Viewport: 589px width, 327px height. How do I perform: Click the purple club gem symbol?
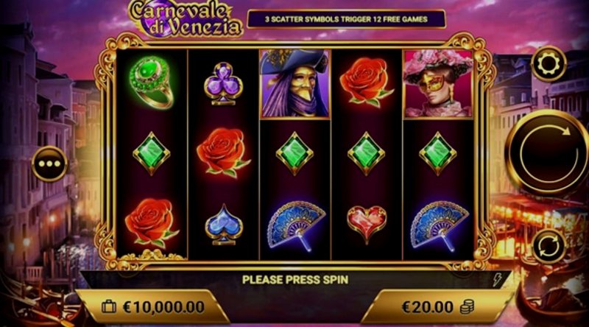(x=224, y=84)
